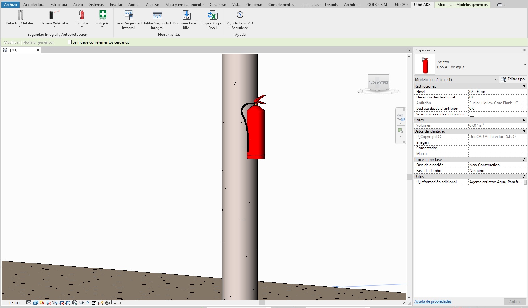
Task: Click the sun path off icon in status bar
Action: tap(42, 303)
